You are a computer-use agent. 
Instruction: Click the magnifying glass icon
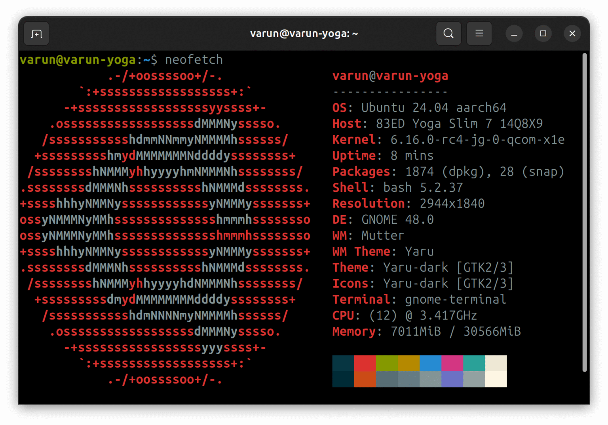[x=448, y=33]
